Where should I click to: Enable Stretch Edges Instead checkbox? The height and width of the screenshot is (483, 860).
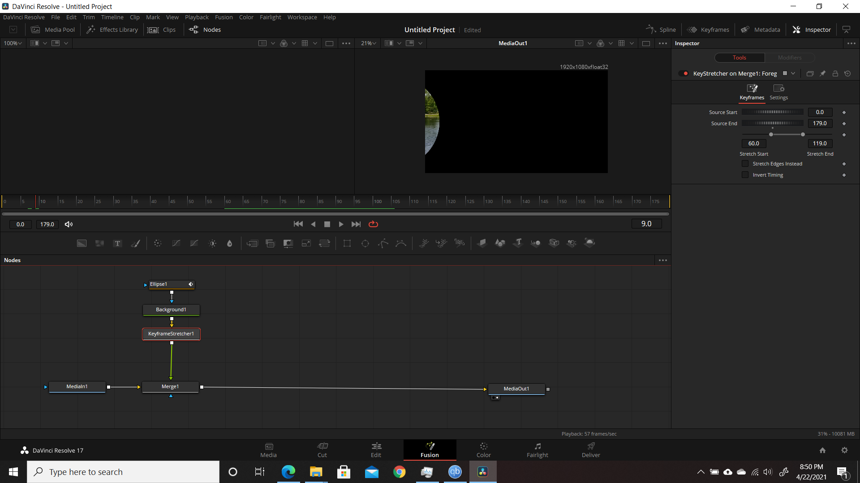pyautogui.click(x=745, y=164)
